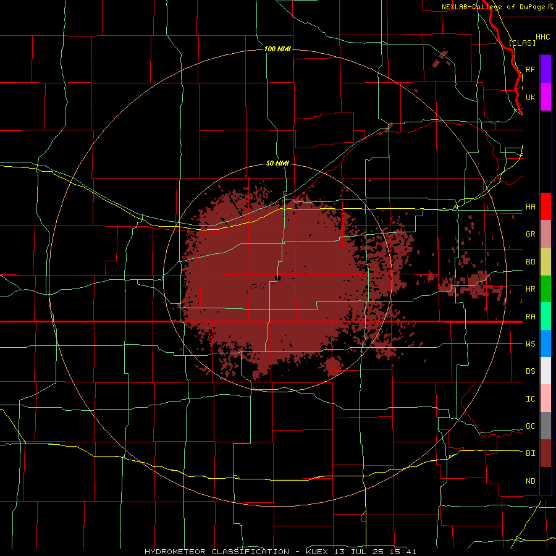Click the radar site black dot at center
556x556 pixels.
277,277
